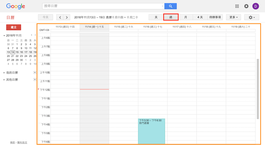The image size is (265, 145).
Task: Open the account avatar menu
Action: pos(255,6)
